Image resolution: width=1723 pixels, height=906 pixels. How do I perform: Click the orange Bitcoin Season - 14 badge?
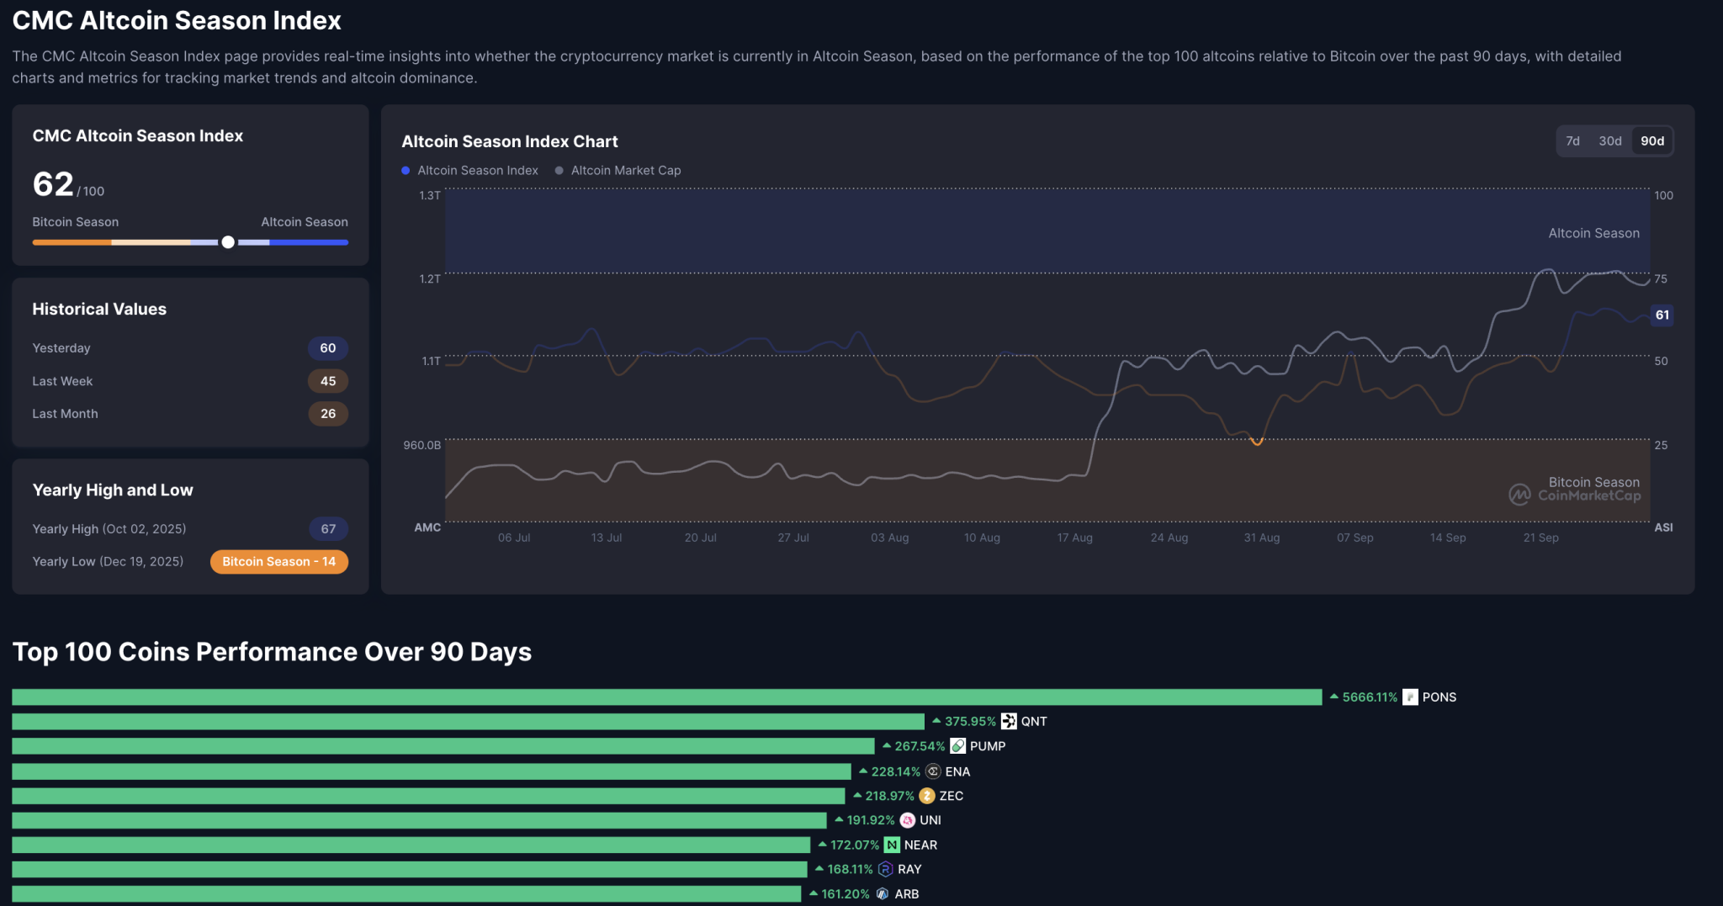click(x=279, y=562)
